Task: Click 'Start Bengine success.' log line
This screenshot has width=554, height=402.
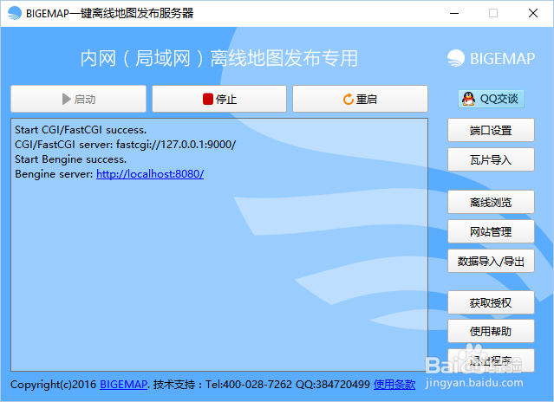Action: (x=71, y=159)
